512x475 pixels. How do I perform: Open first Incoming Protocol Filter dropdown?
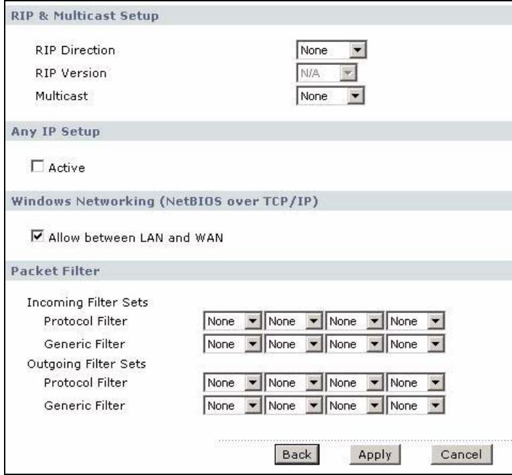232,321
